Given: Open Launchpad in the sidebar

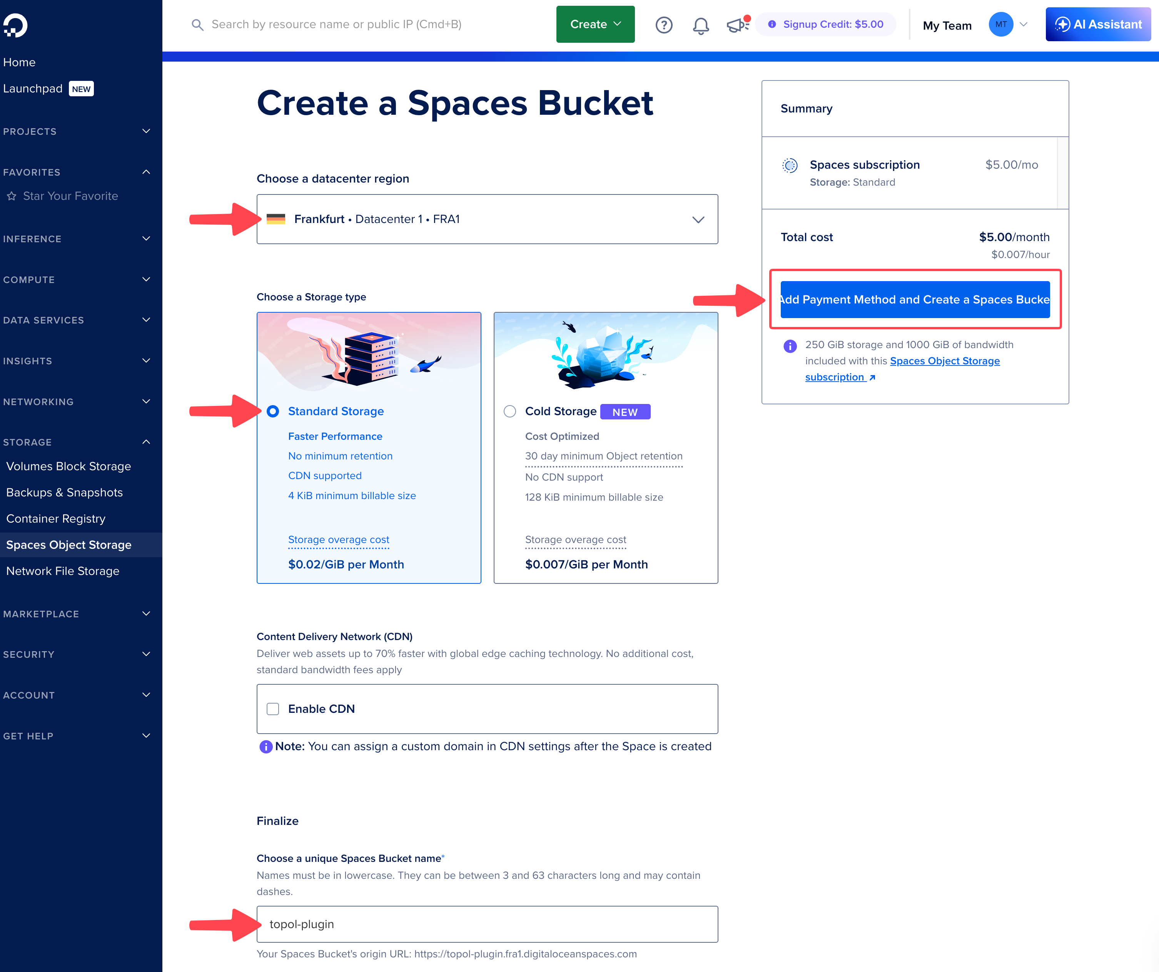Looking at the screenshot, I should 33,89.
